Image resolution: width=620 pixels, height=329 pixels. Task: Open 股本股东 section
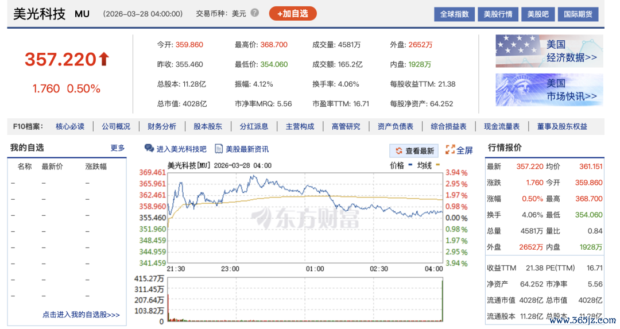click(208, 126)
